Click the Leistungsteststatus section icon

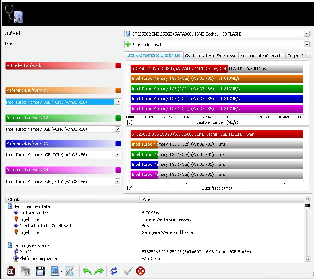[10, 245]
